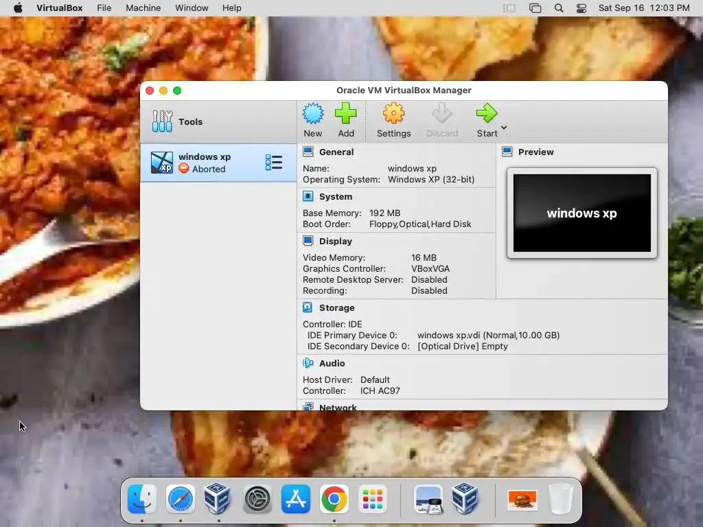703x527 pixels.
Task: Open Control Center in menu bar
Action: click(581, 8)
